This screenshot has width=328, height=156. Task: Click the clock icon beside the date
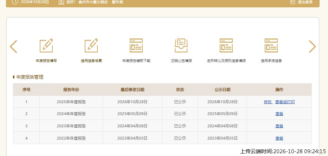pos(15,2)
